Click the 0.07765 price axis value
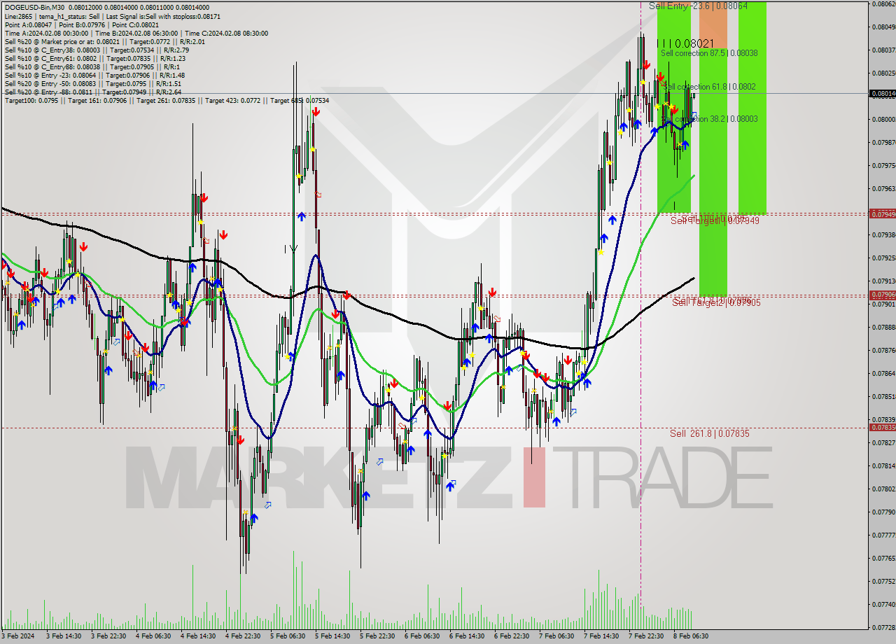 [x=883, y=558]
